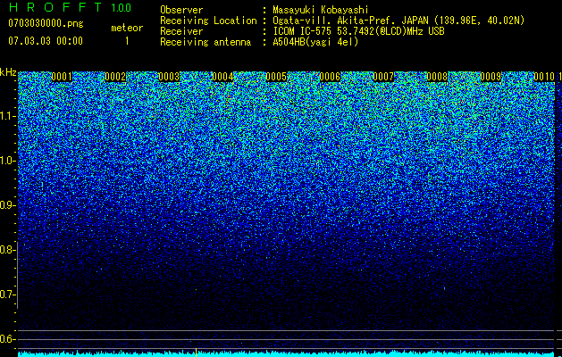Viewport: 562px width, 357px height.
Task: Click the 0.7 kHz axis tick
Action: coord(8,295)
